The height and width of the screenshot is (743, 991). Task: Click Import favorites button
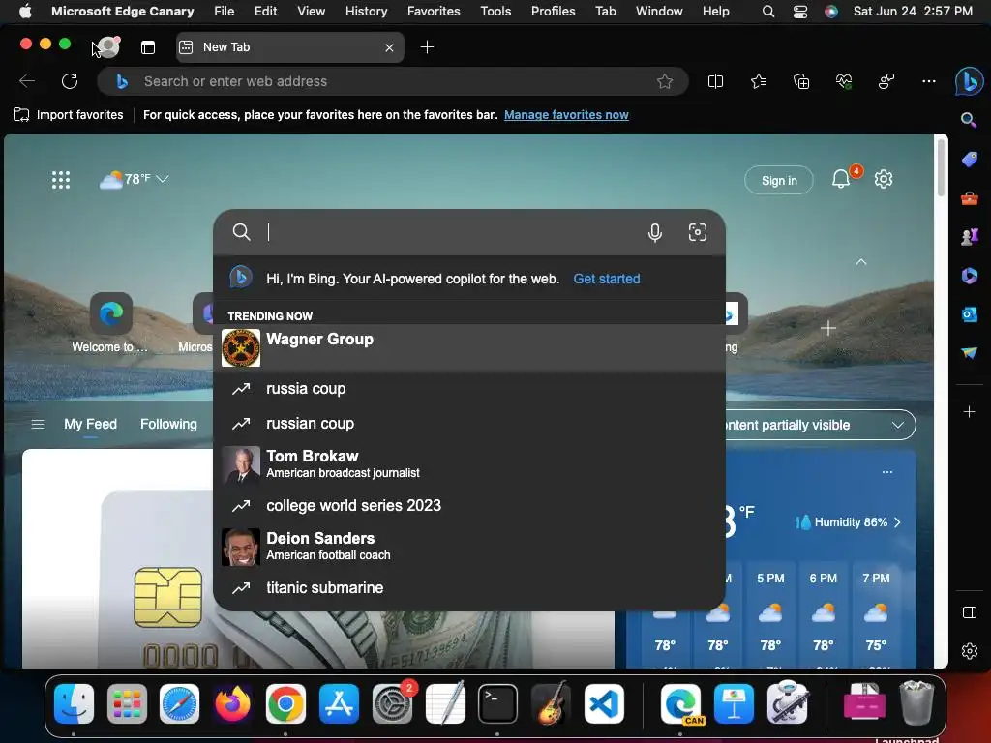(x=69, y=115)
